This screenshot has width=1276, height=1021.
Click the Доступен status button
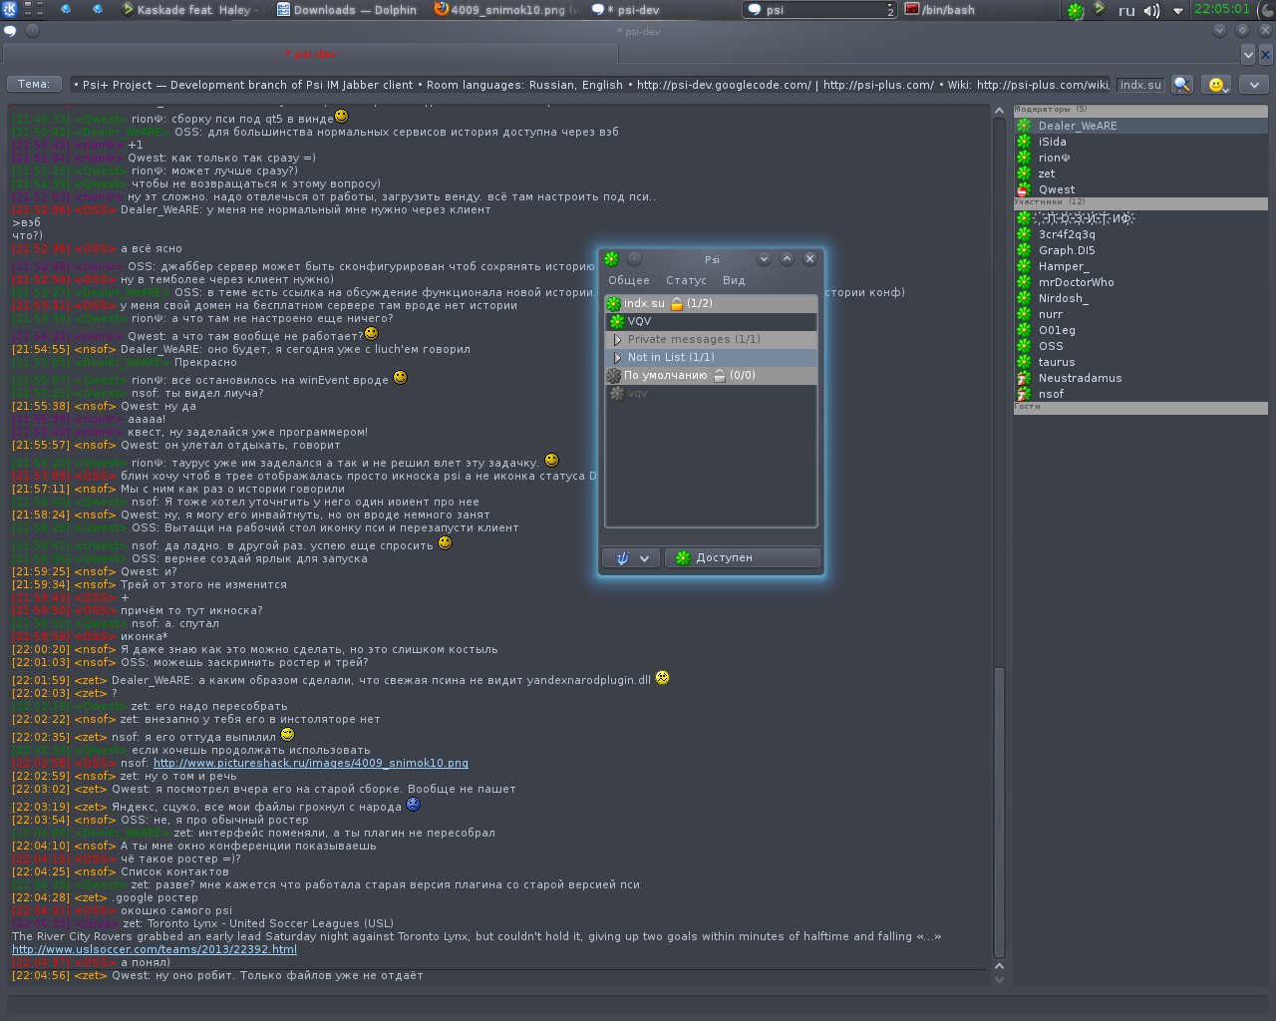pos(742,558)
